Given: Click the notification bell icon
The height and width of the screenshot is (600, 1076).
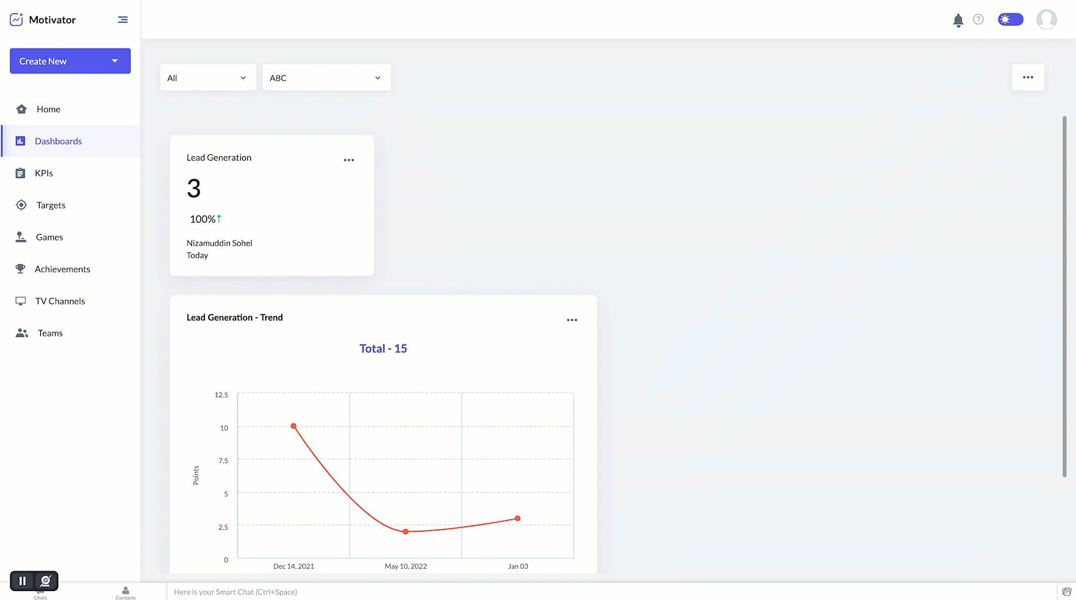Looking at the screenshot, I should pos(958,20).
